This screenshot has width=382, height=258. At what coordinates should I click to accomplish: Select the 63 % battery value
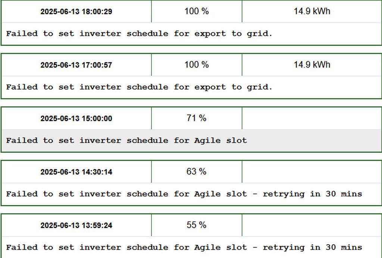tap(197, 172)
